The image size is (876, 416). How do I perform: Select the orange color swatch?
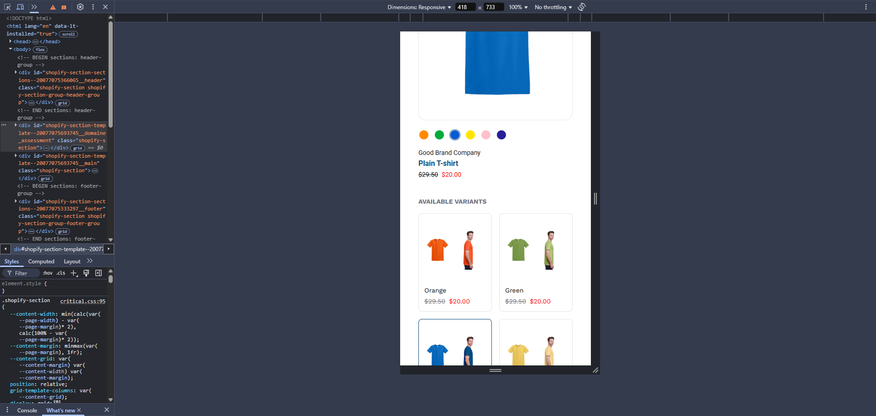pos(424,135)
